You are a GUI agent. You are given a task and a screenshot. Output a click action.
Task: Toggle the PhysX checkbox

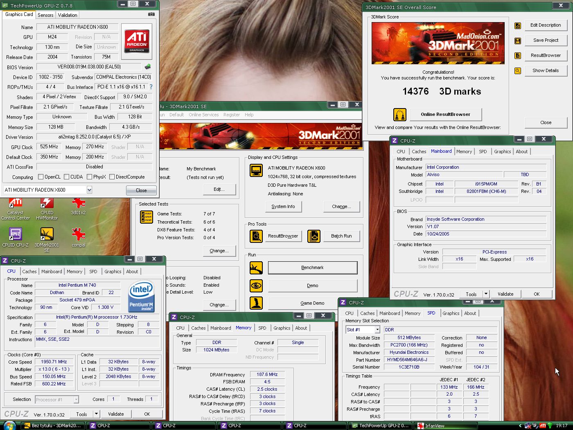pyautogui.click(x=89, y=177)
